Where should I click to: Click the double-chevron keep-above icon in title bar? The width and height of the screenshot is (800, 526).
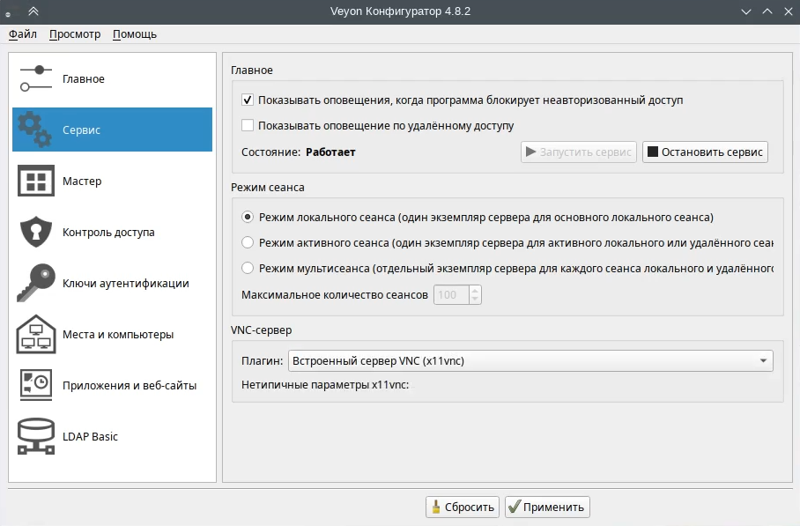pyautogui.click(x=33, y=11)
